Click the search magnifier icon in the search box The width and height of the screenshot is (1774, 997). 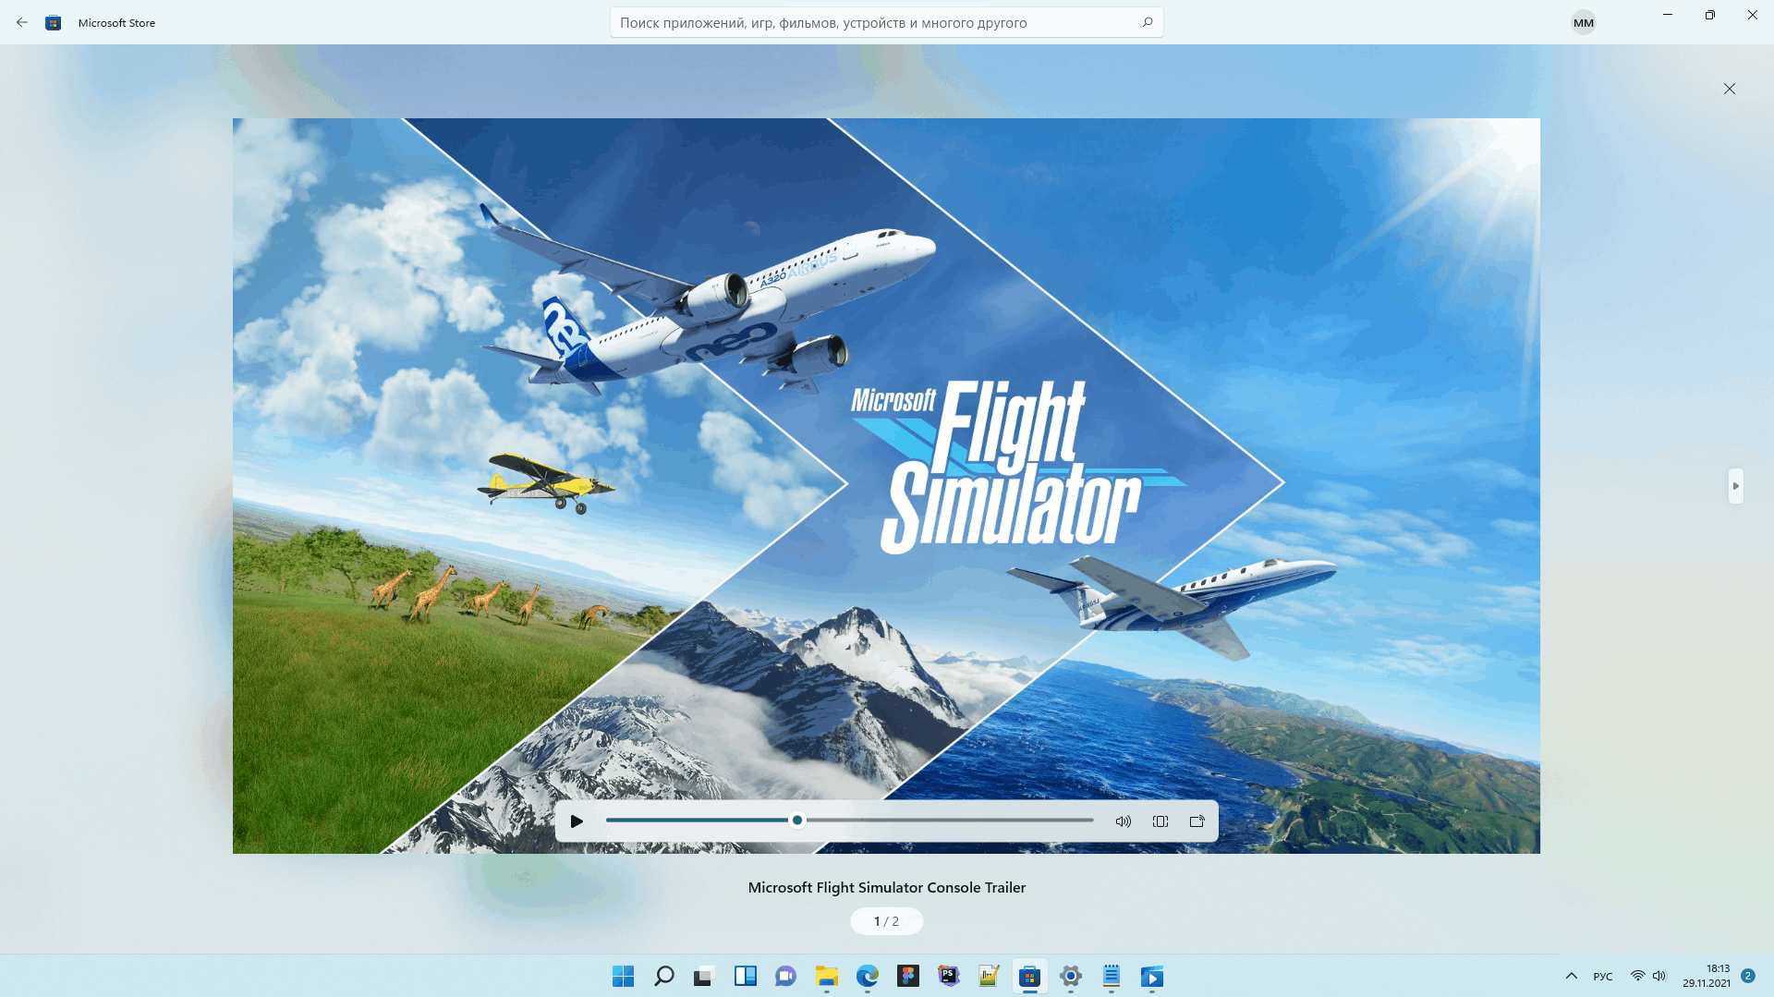click(1148, 22)
